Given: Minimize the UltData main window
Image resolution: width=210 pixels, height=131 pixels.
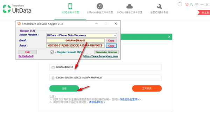Looking at the screenshot, I should tap(202, 5).
